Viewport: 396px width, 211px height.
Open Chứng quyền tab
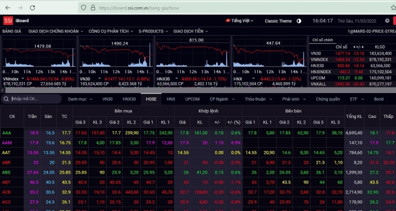pyautogui.click(x=328, y=99)
